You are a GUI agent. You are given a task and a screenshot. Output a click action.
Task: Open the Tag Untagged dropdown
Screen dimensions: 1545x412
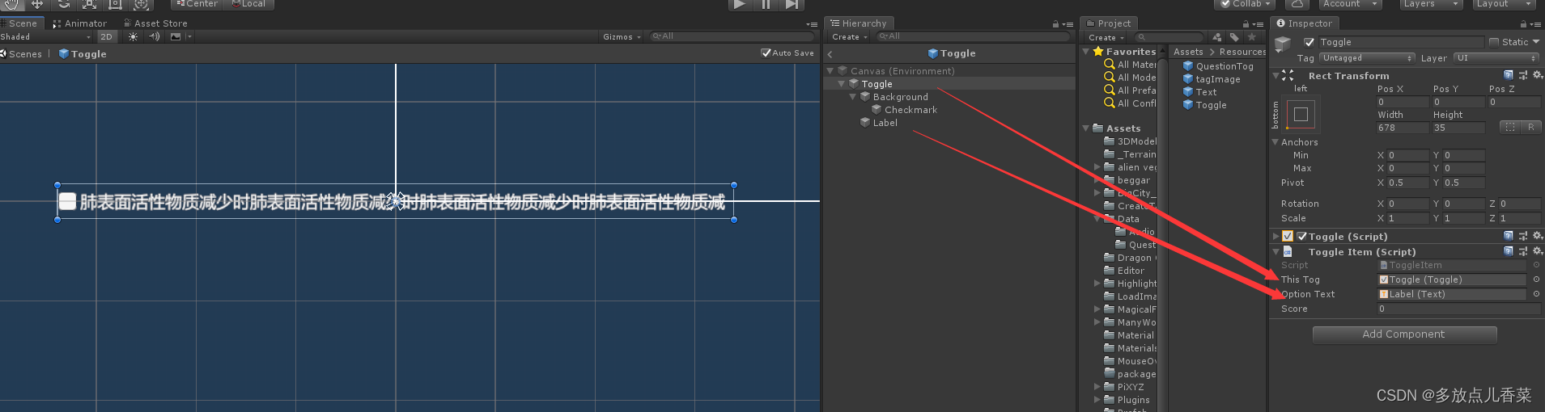[x=1367, y=58]
